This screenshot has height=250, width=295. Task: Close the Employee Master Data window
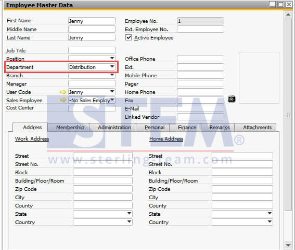289,4
